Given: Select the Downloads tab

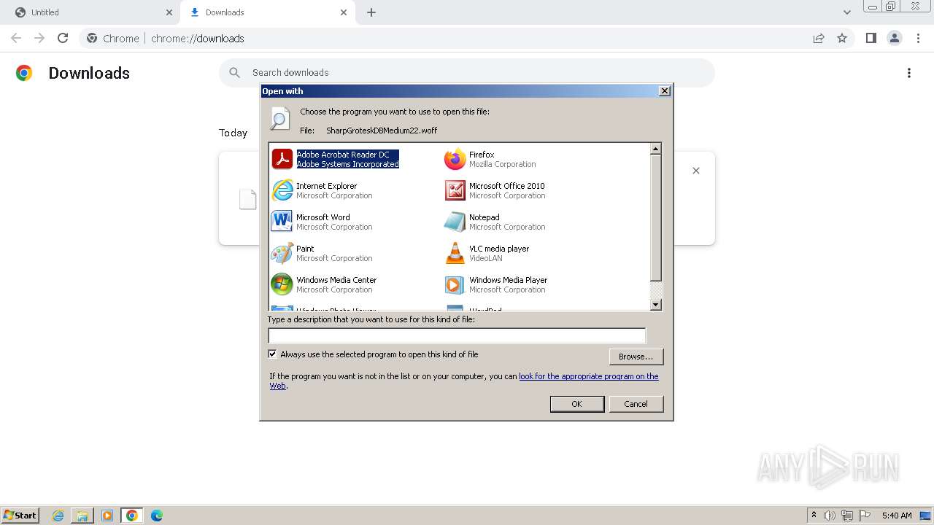Looking at the screenshot, I should pos(266,12).
